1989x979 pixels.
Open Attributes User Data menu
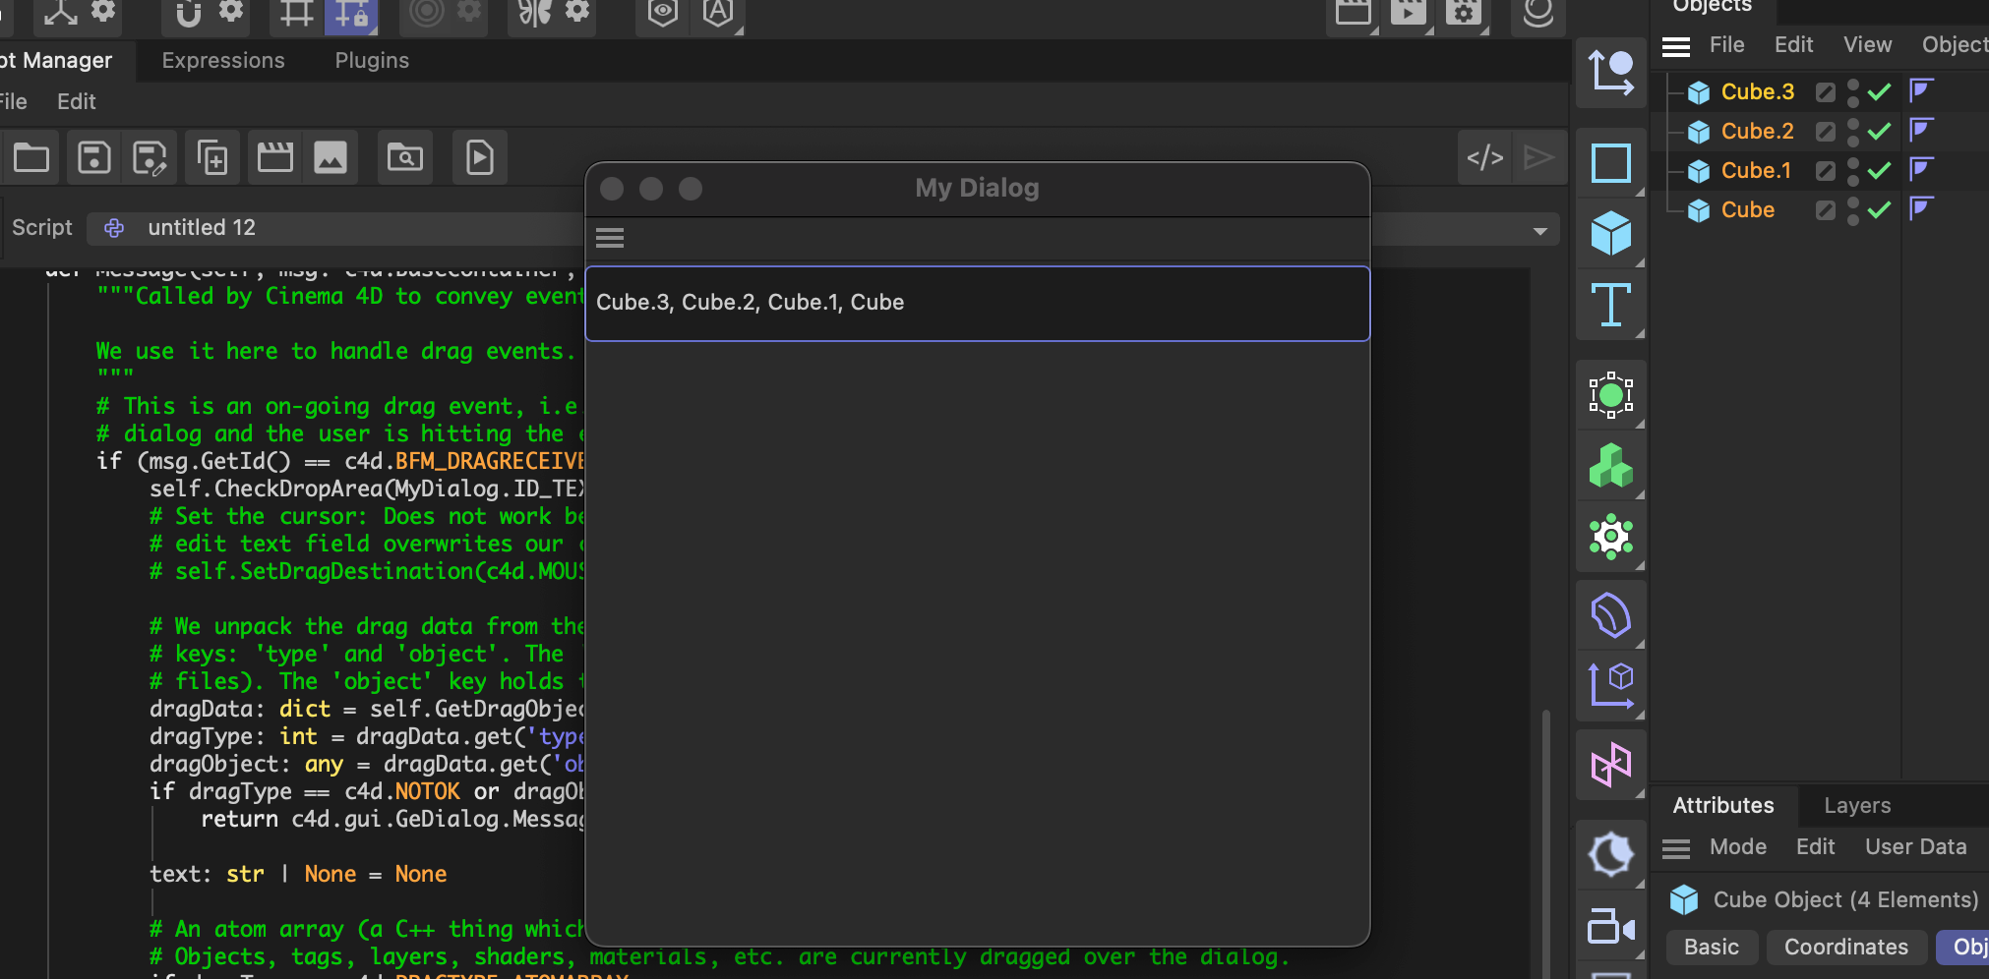coord(1915,847)
